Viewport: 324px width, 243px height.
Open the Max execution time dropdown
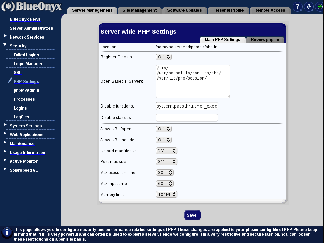coord(164,173)
